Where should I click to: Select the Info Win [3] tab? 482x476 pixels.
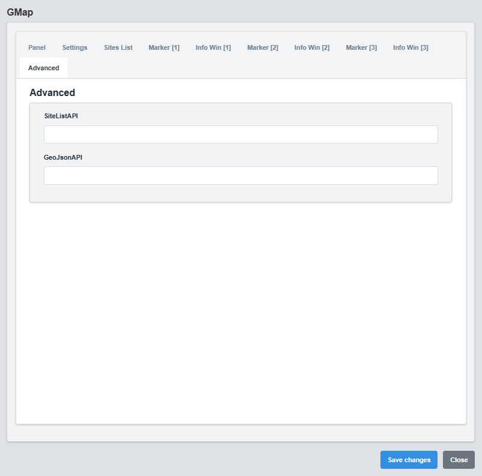[410, 47]
